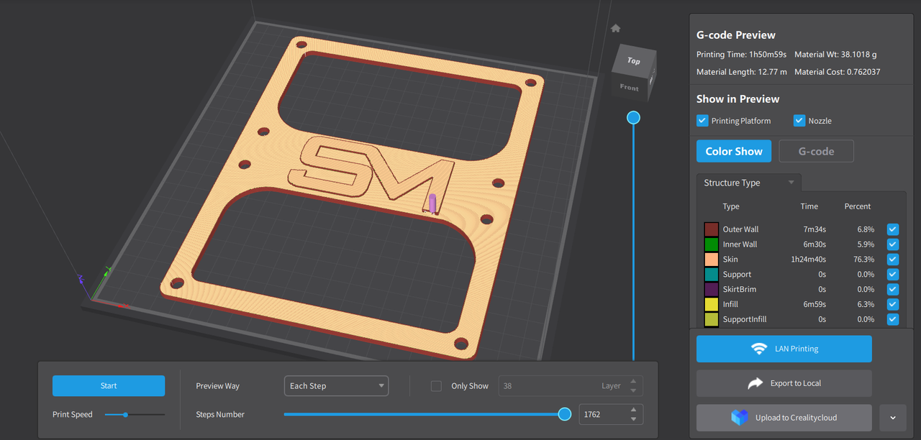921x440 pixels.
Task: Open the Structure Type dropdown
Action: tap(749, 183)
